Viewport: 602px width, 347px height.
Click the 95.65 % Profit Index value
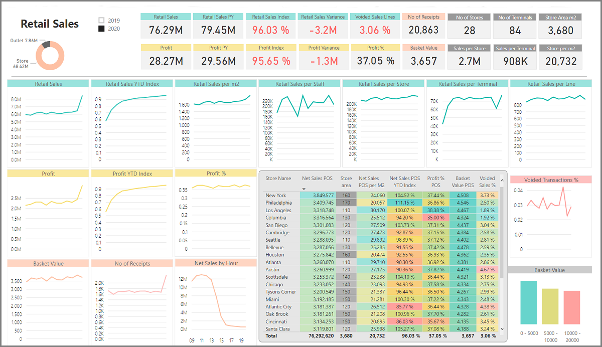(x=271, y=61)
